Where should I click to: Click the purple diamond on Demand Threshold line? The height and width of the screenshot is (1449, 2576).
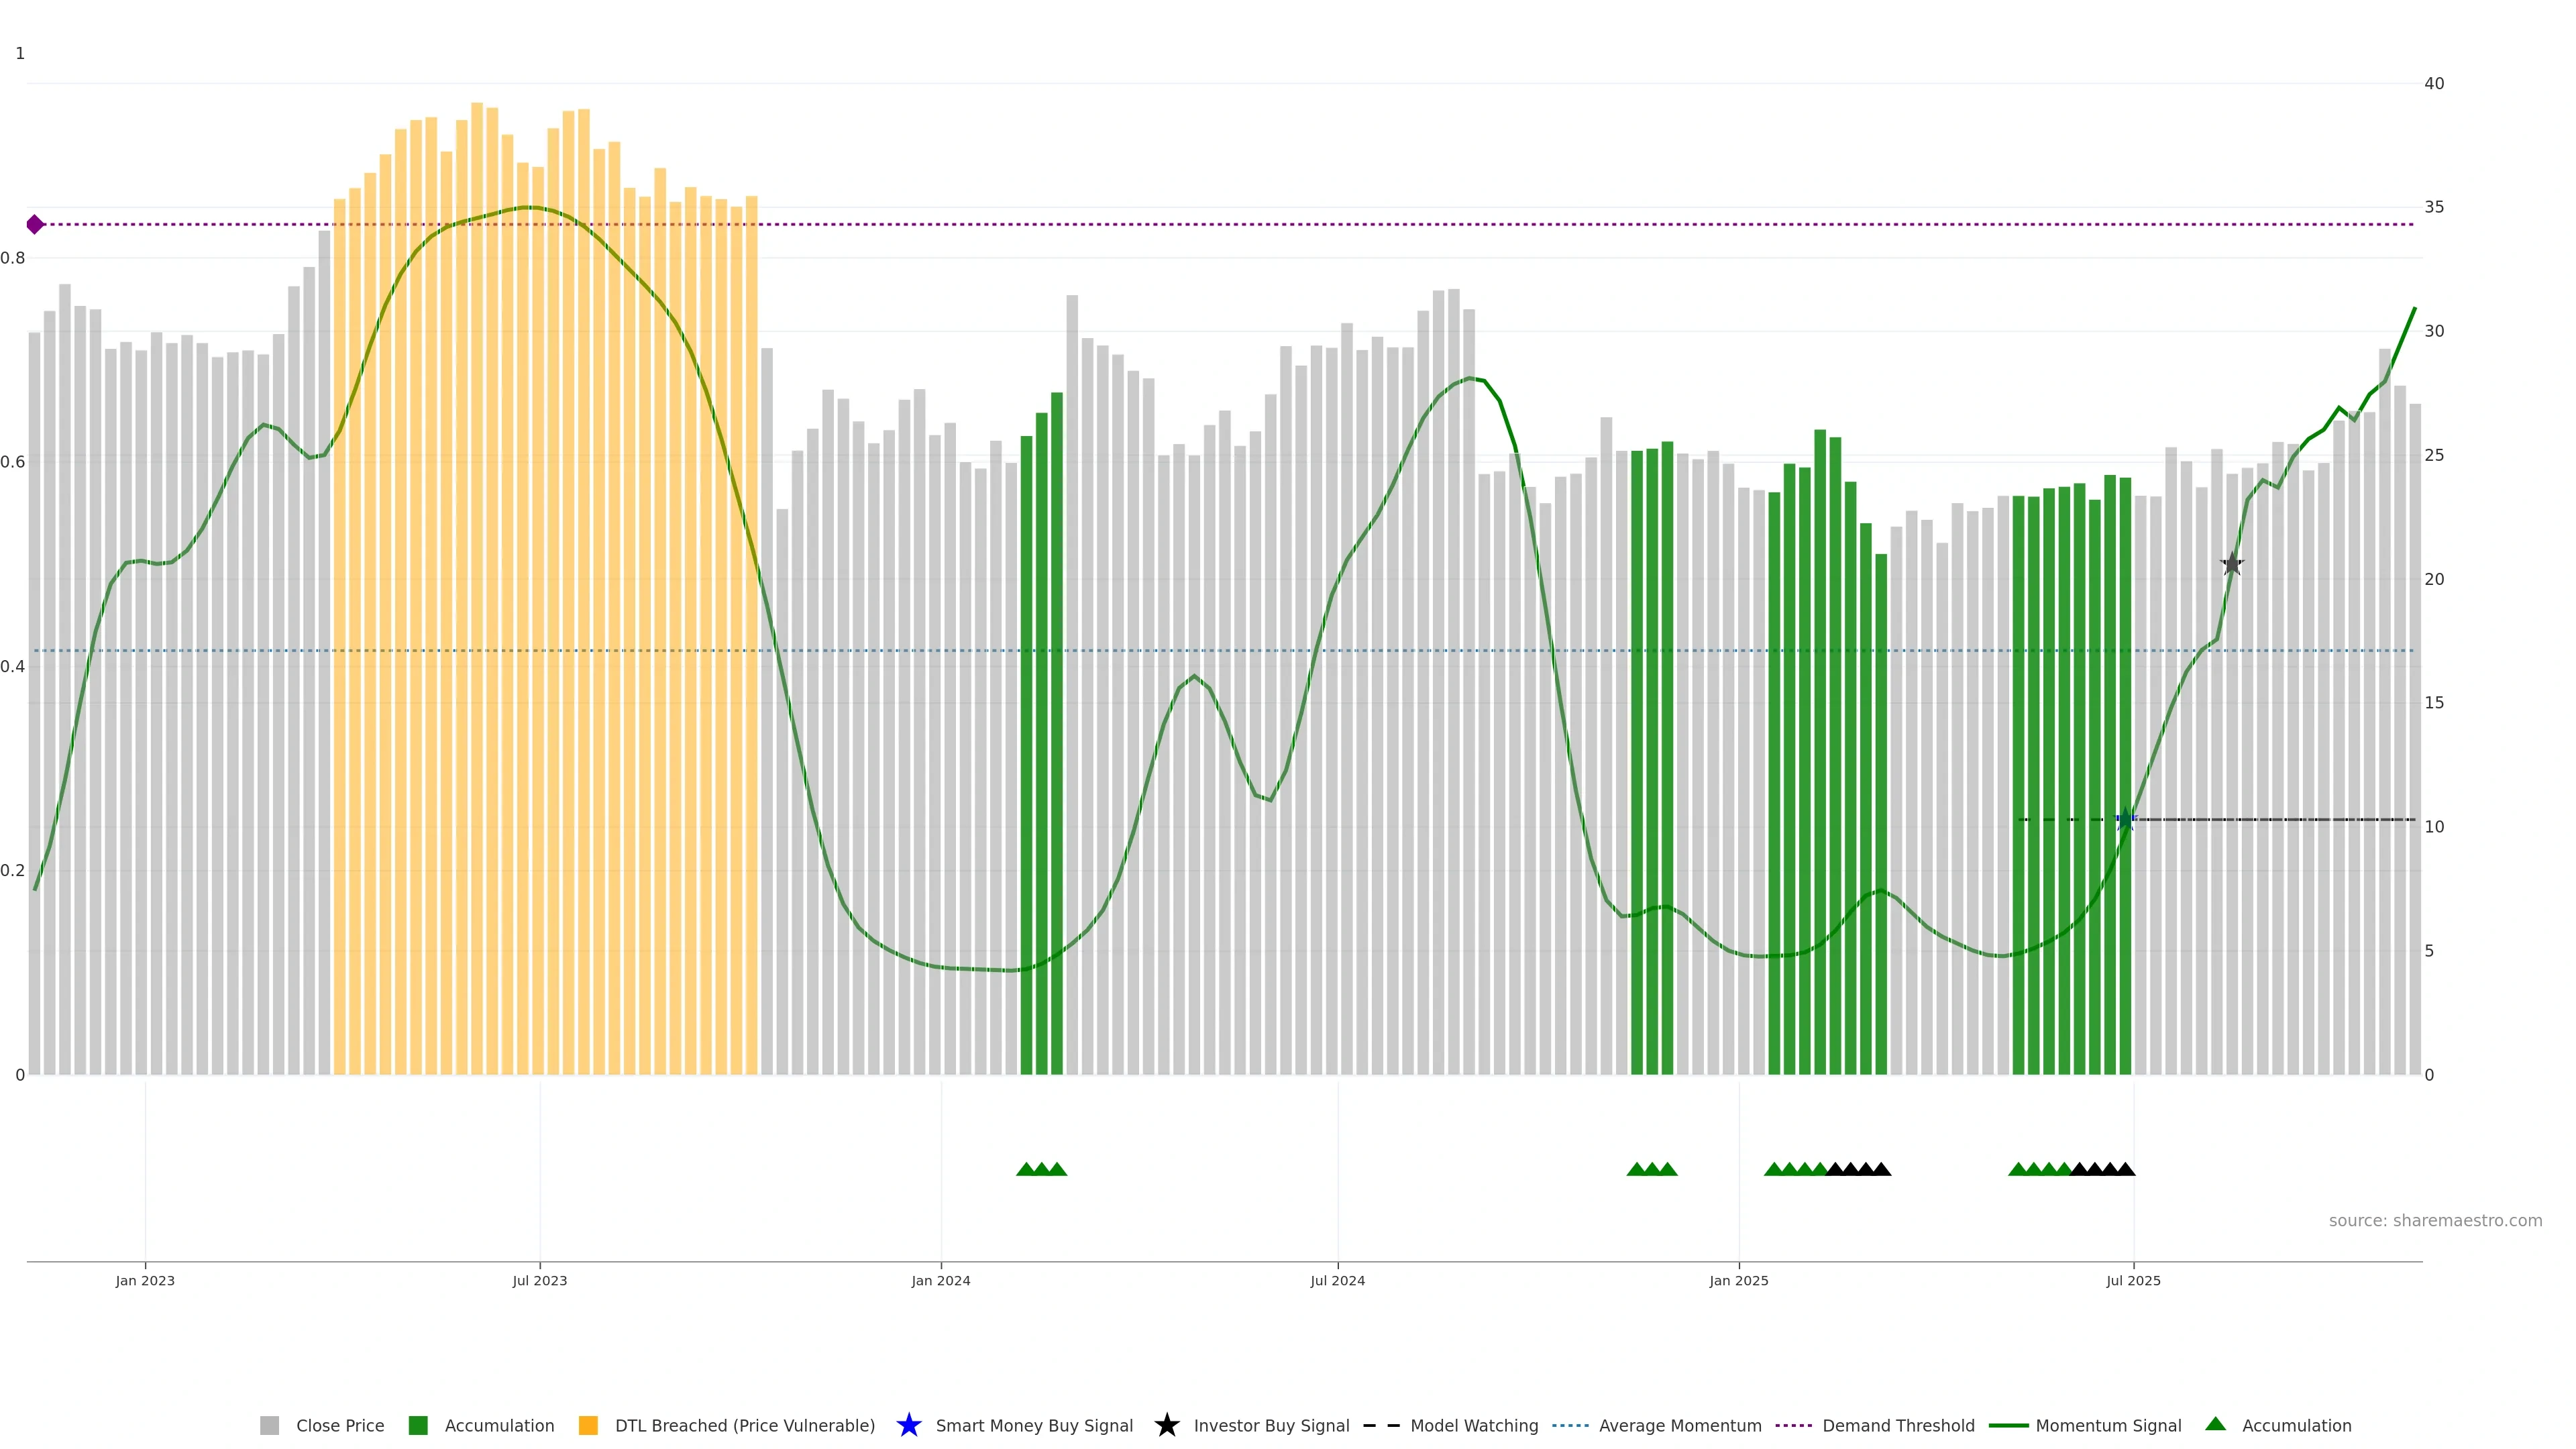(35, 224)
